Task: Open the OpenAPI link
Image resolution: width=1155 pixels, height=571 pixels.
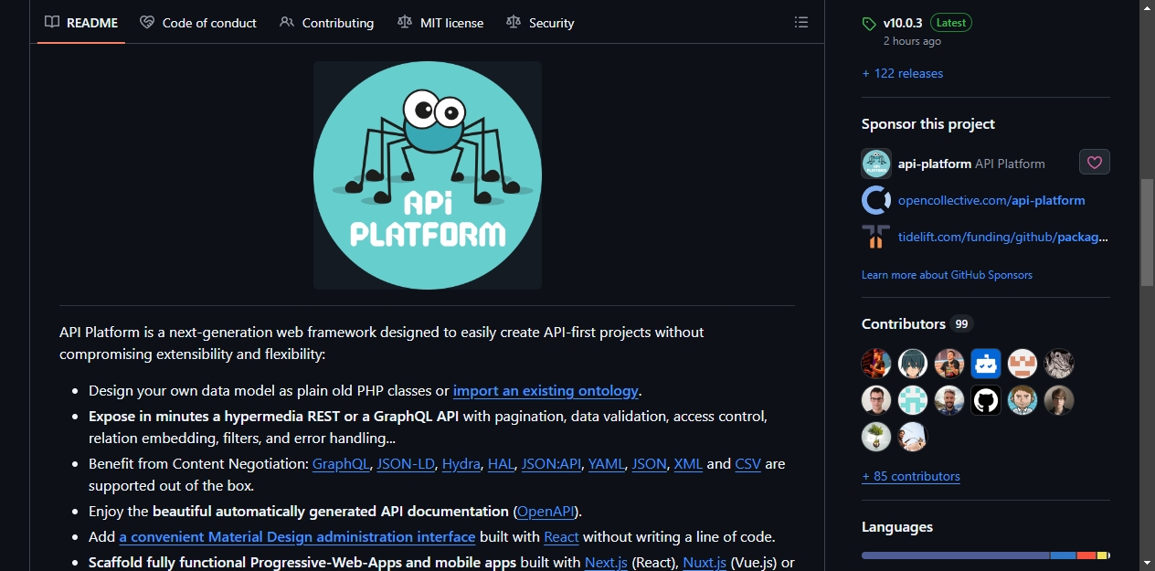Action: click(546, 511)
